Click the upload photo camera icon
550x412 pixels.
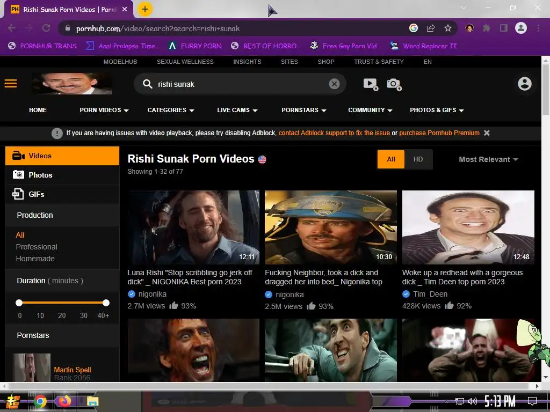tap(394, 84)
